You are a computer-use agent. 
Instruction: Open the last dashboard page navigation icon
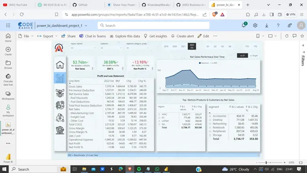(60, 130)
